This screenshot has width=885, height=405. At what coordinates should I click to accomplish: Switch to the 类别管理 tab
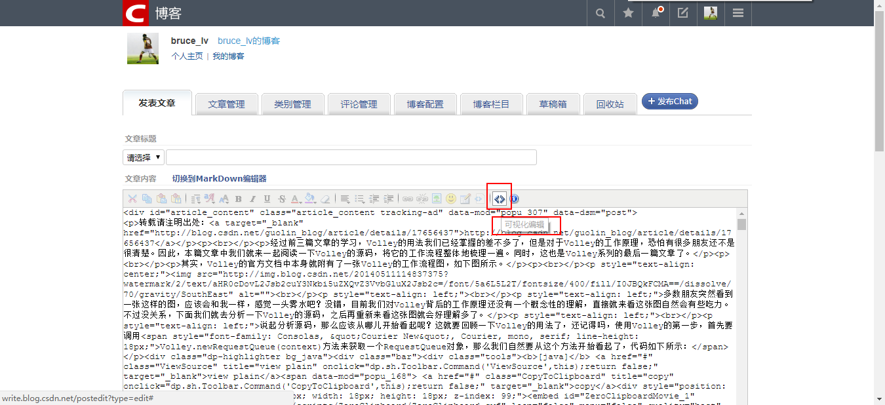tap(292, 104)
